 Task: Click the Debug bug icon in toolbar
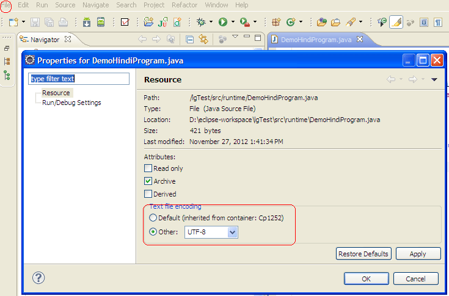pos(201,22)
